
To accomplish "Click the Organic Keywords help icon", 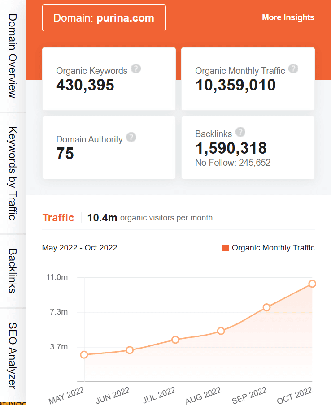I will coord(136,69).
